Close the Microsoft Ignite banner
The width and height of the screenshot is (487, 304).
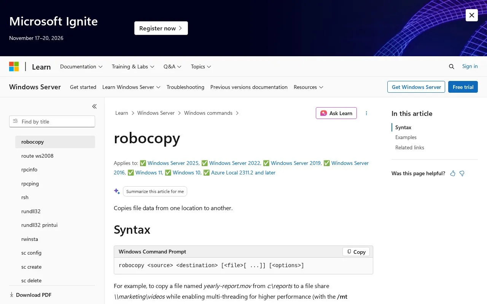(x=472, y=15)
